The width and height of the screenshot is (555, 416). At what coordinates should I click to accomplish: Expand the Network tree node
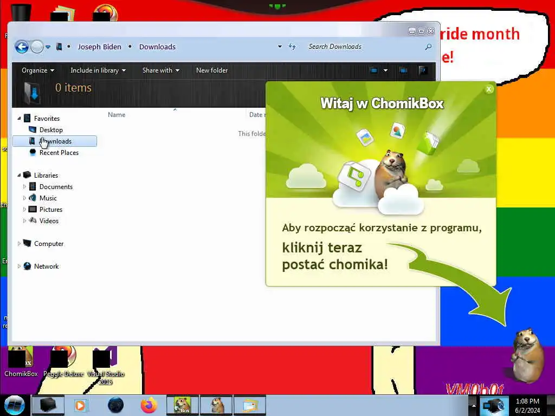pos(19,266)
